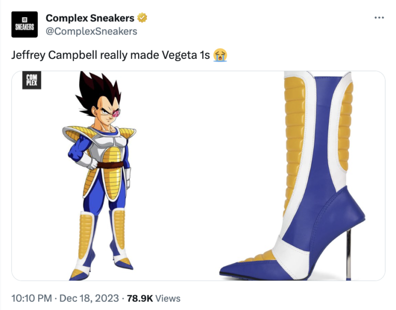Click the words Vegeta 1s in tweet
Screen dimensions: 396x310
pyautogui.click(x=186, y=55)
